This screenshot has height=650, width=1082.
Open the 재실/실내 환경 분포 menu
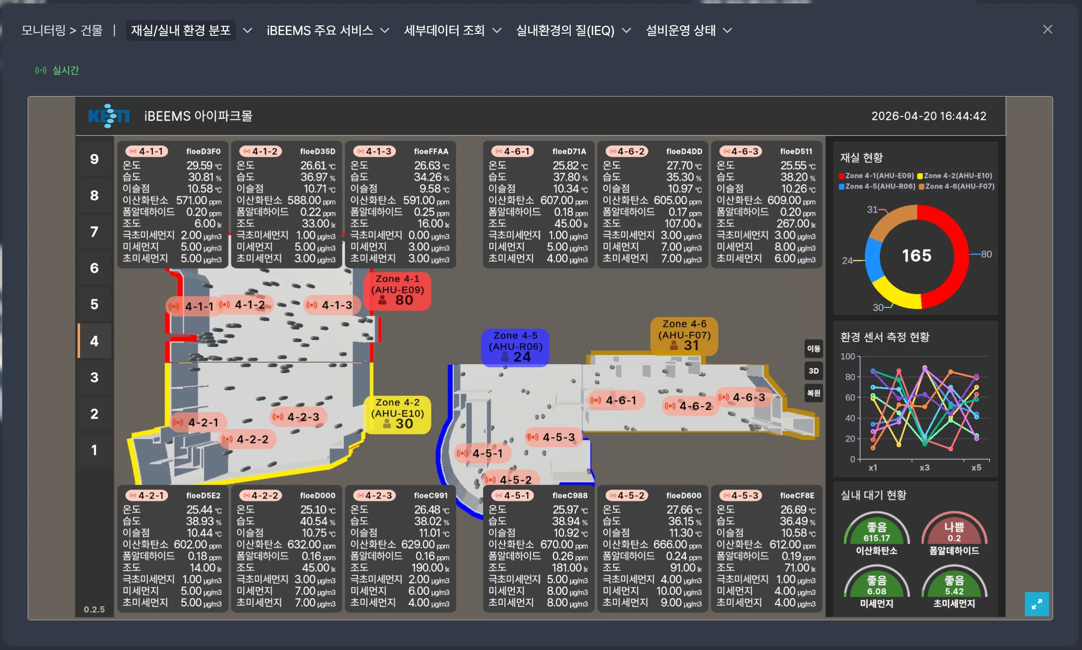point(181,30)
